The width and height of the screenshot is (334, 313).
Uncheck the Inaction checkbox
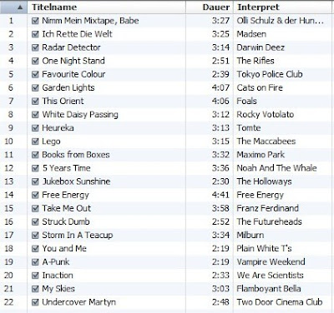pos(35,276)
